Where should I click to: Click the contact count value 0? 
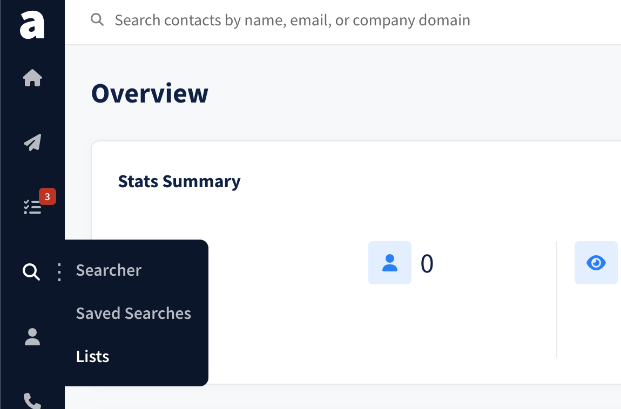tap(427, 263)
